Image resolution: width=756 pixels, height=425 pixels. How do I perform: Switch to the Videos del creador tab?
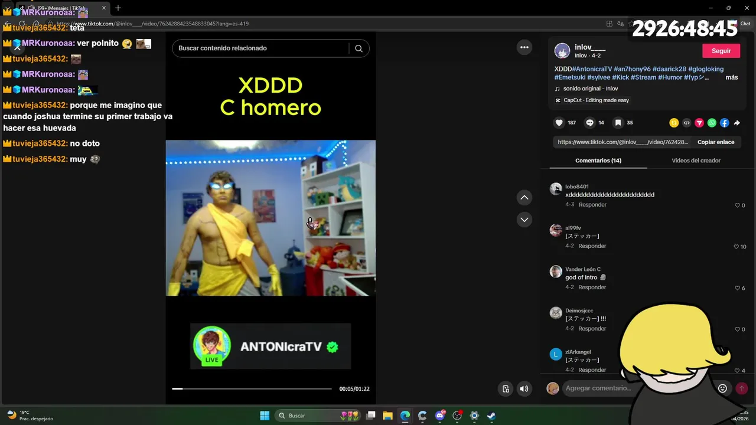pyautogui.click(x=696, y=161)
